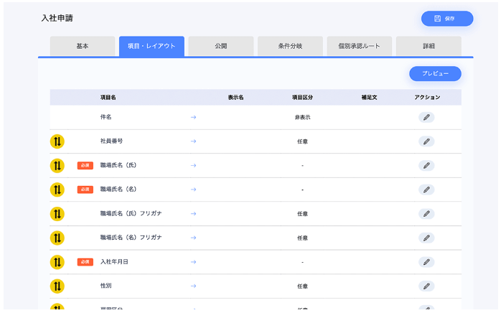Click the arrow icon in 入社年月日 row
The height and width of the screenshot is (313, 501).
193,262
